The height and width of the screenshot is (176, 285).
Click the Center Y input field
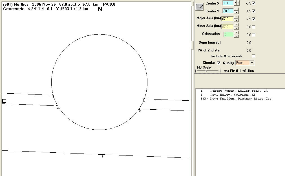228,11
